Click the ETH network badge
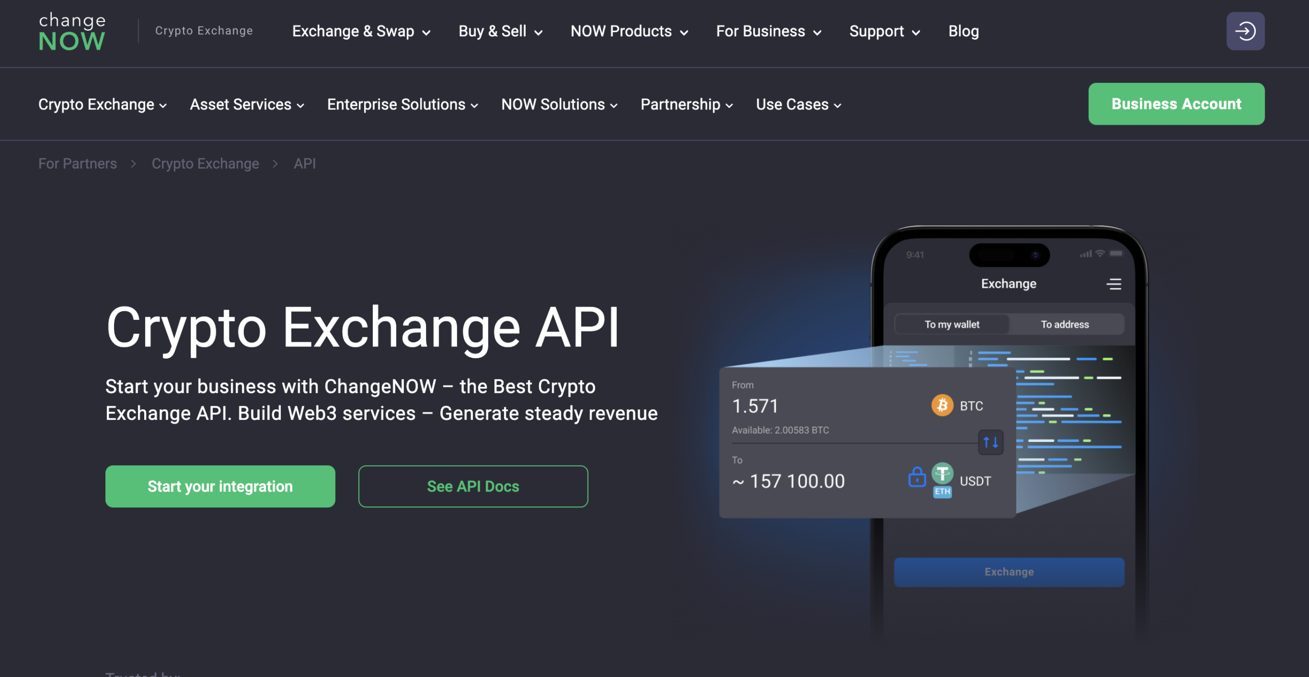1309x677 pixels. tap(942, 492)
